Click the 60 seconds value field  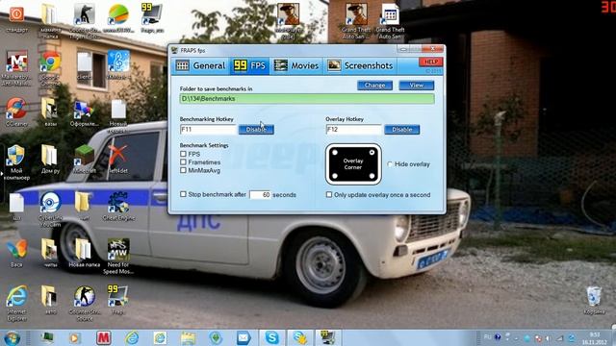[260, 194]
